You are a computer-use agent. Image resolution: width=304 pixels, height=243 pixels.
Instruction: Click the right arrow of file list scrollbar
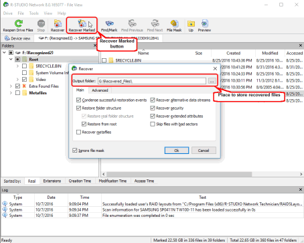pos(301,174)
